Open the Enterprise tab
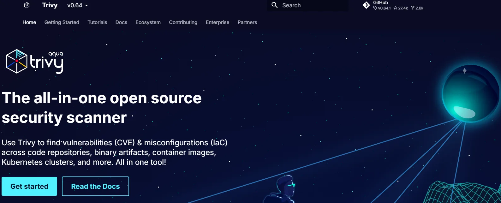The width and height of the screenshot is (501, 203). 218,22
